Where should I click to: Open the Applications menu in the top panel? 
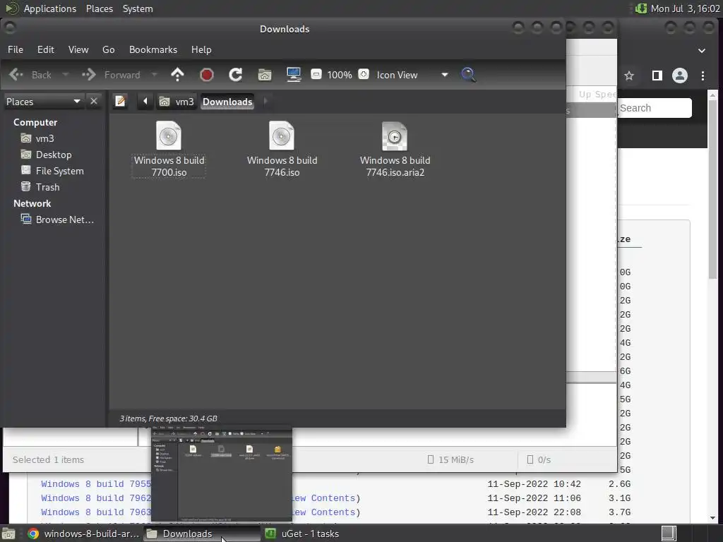click(x=50, y=8)
